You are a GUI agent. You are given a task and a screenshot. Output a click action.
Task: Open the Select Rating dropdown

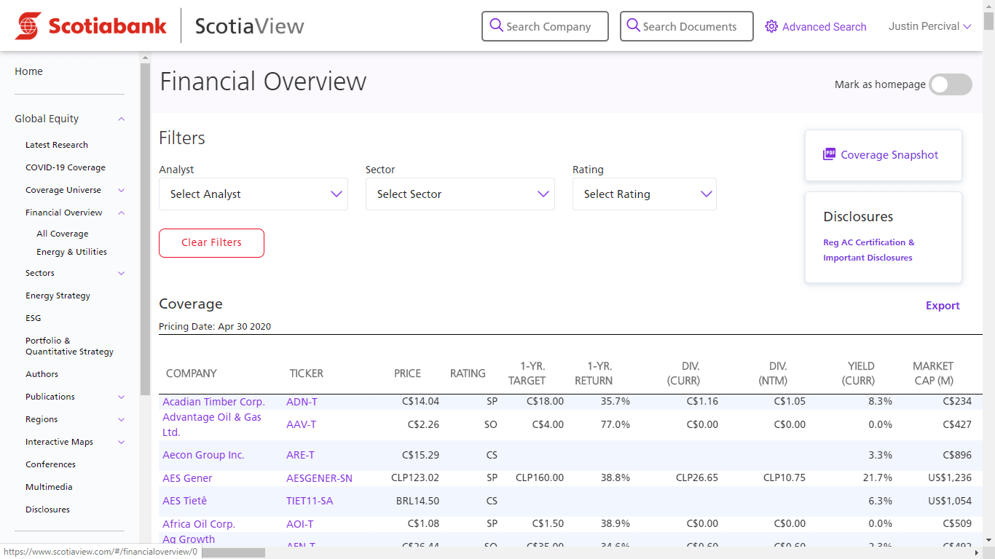644,194
